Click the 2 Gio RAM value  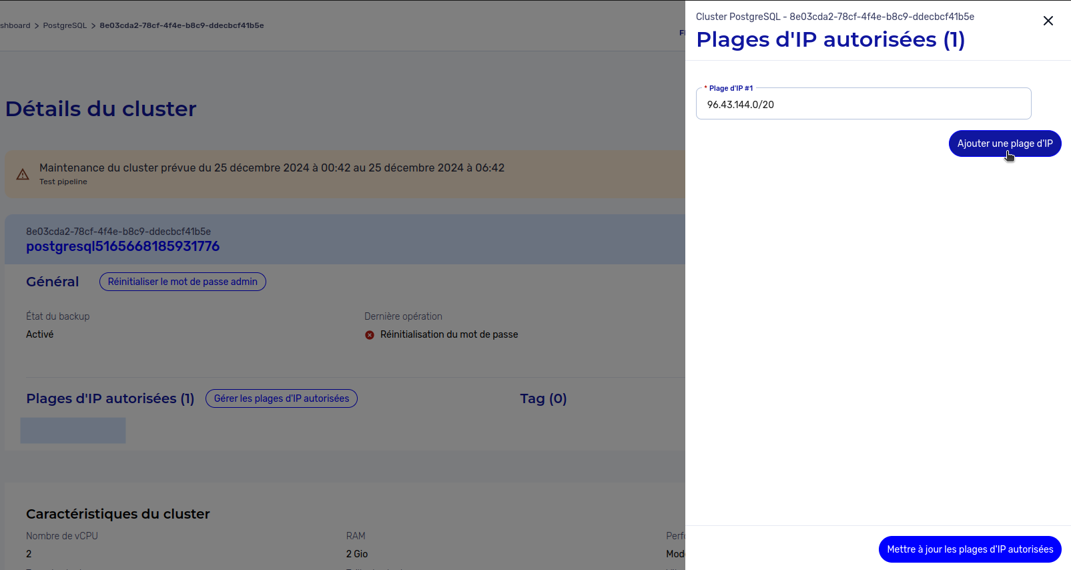pos(357,554)
